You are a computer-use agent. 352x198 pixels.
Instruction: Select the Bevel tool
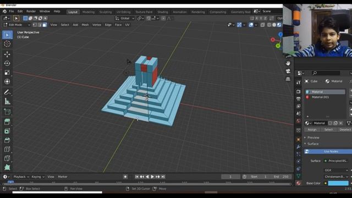pos(7,140)
